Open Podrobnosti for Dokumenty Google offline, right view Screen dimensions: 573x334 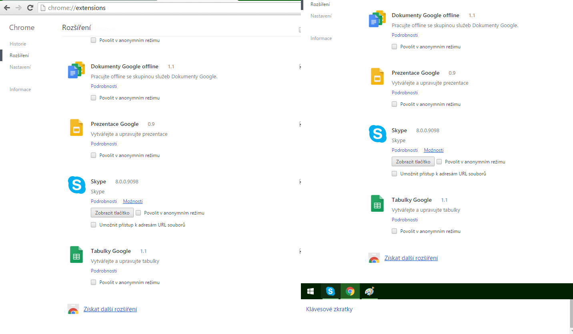click(405, 35)
